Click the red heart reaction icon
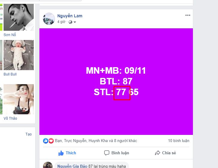 coord(51,141)
